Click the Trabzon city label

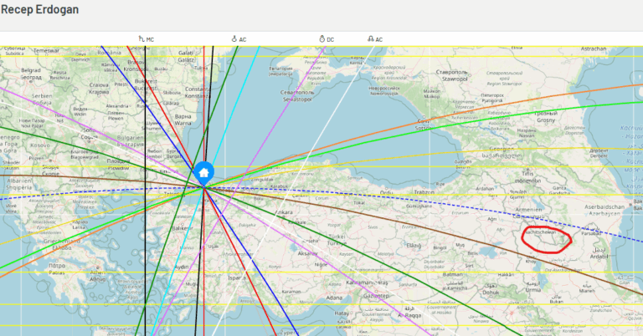(x=424, y=192)
